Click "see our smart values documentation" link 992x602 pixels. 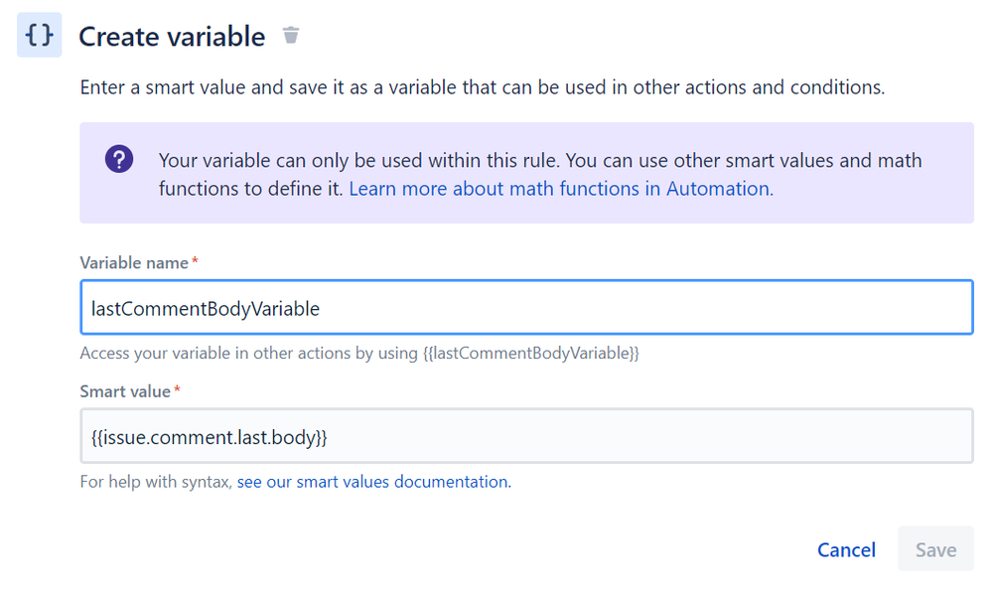pyautogui.click(x=371, y=481)
